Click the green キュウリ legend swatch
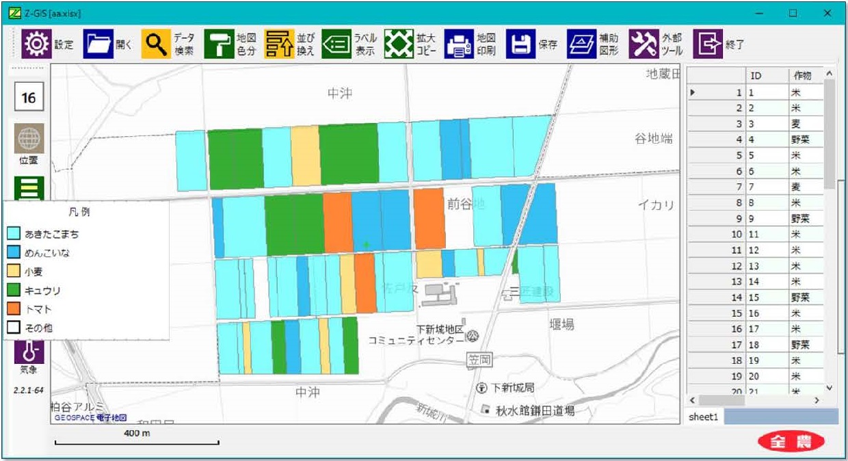This screenshot has height=461, width=848. pos(14,290)
